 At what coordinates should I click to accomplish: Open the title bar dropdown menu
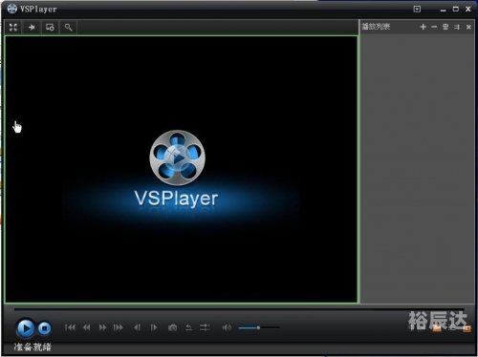(x=417, y=10)
